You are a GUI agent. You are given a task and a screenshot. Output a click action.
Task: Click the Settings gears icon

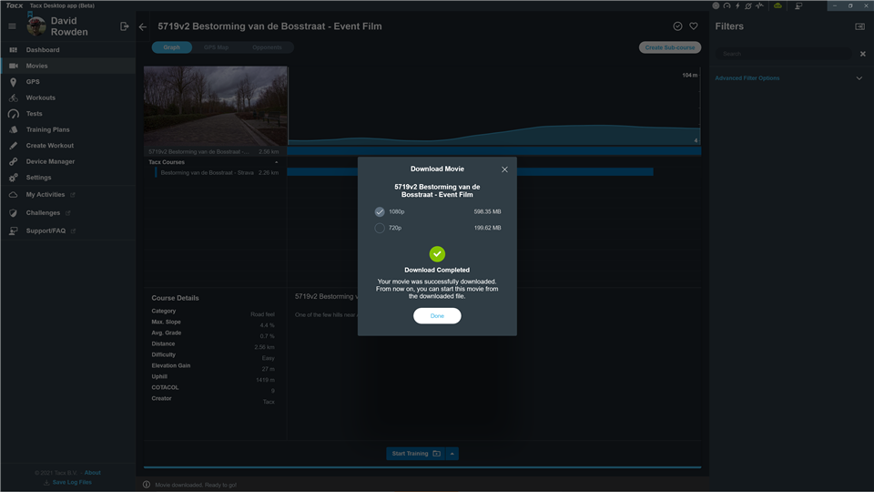click(x=14, y=178)
